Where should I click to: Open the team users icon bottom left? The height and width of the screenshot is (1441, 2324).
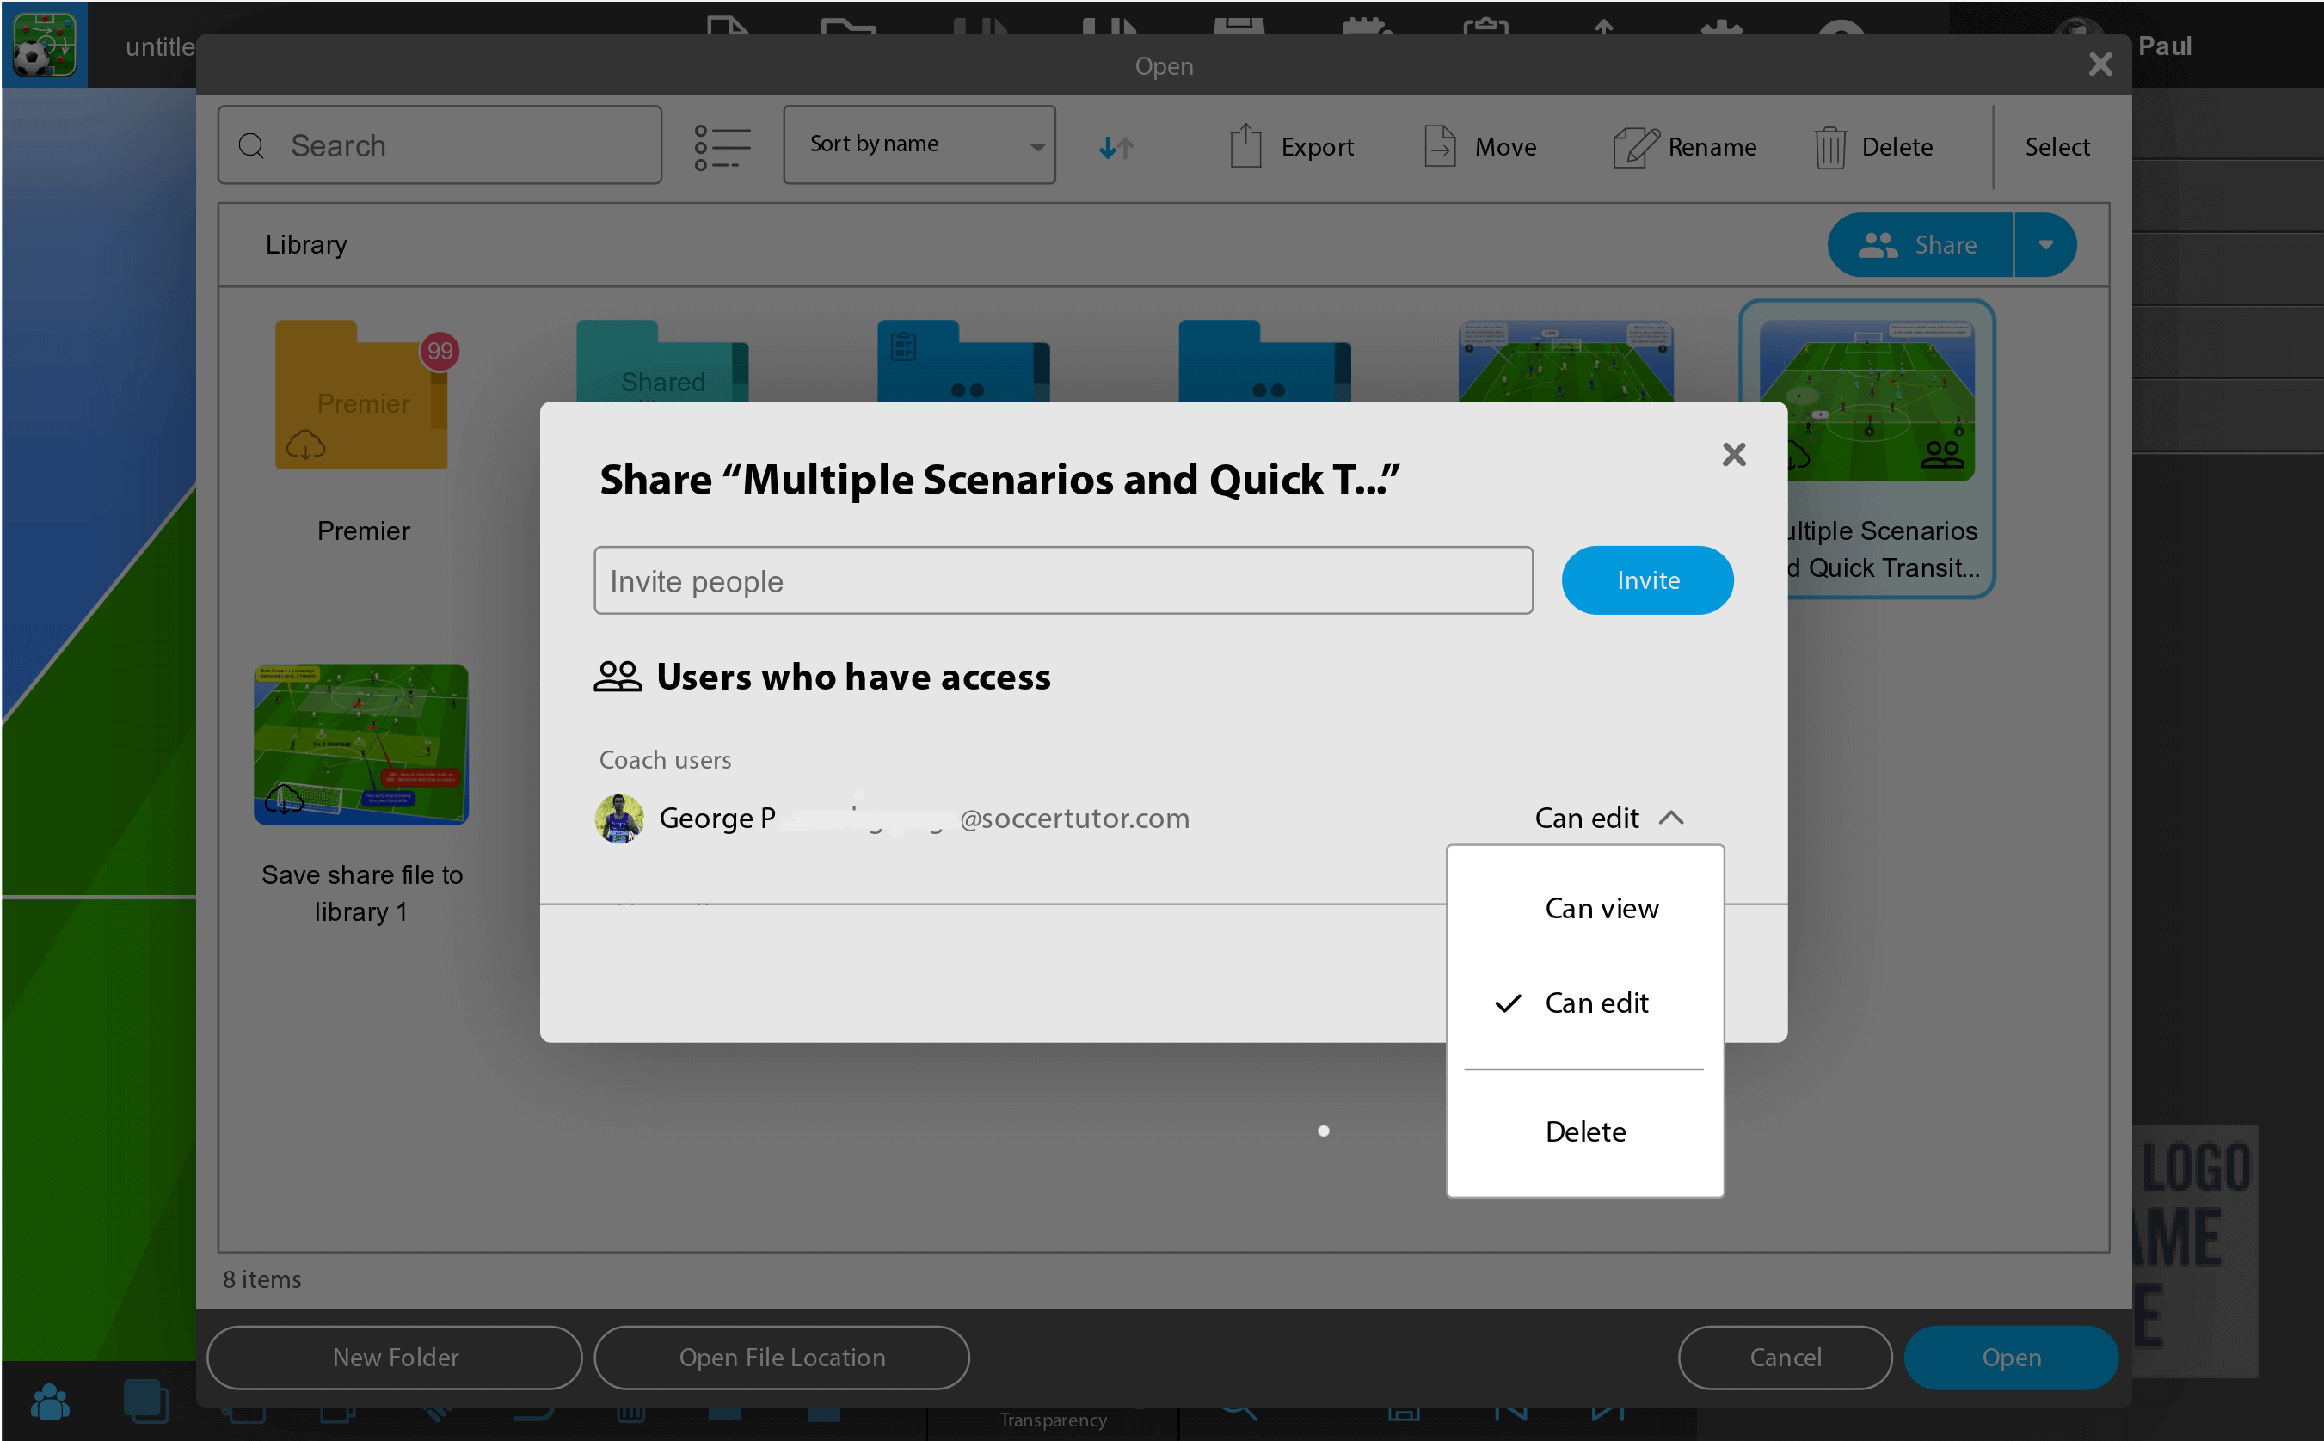(50, 1401)
